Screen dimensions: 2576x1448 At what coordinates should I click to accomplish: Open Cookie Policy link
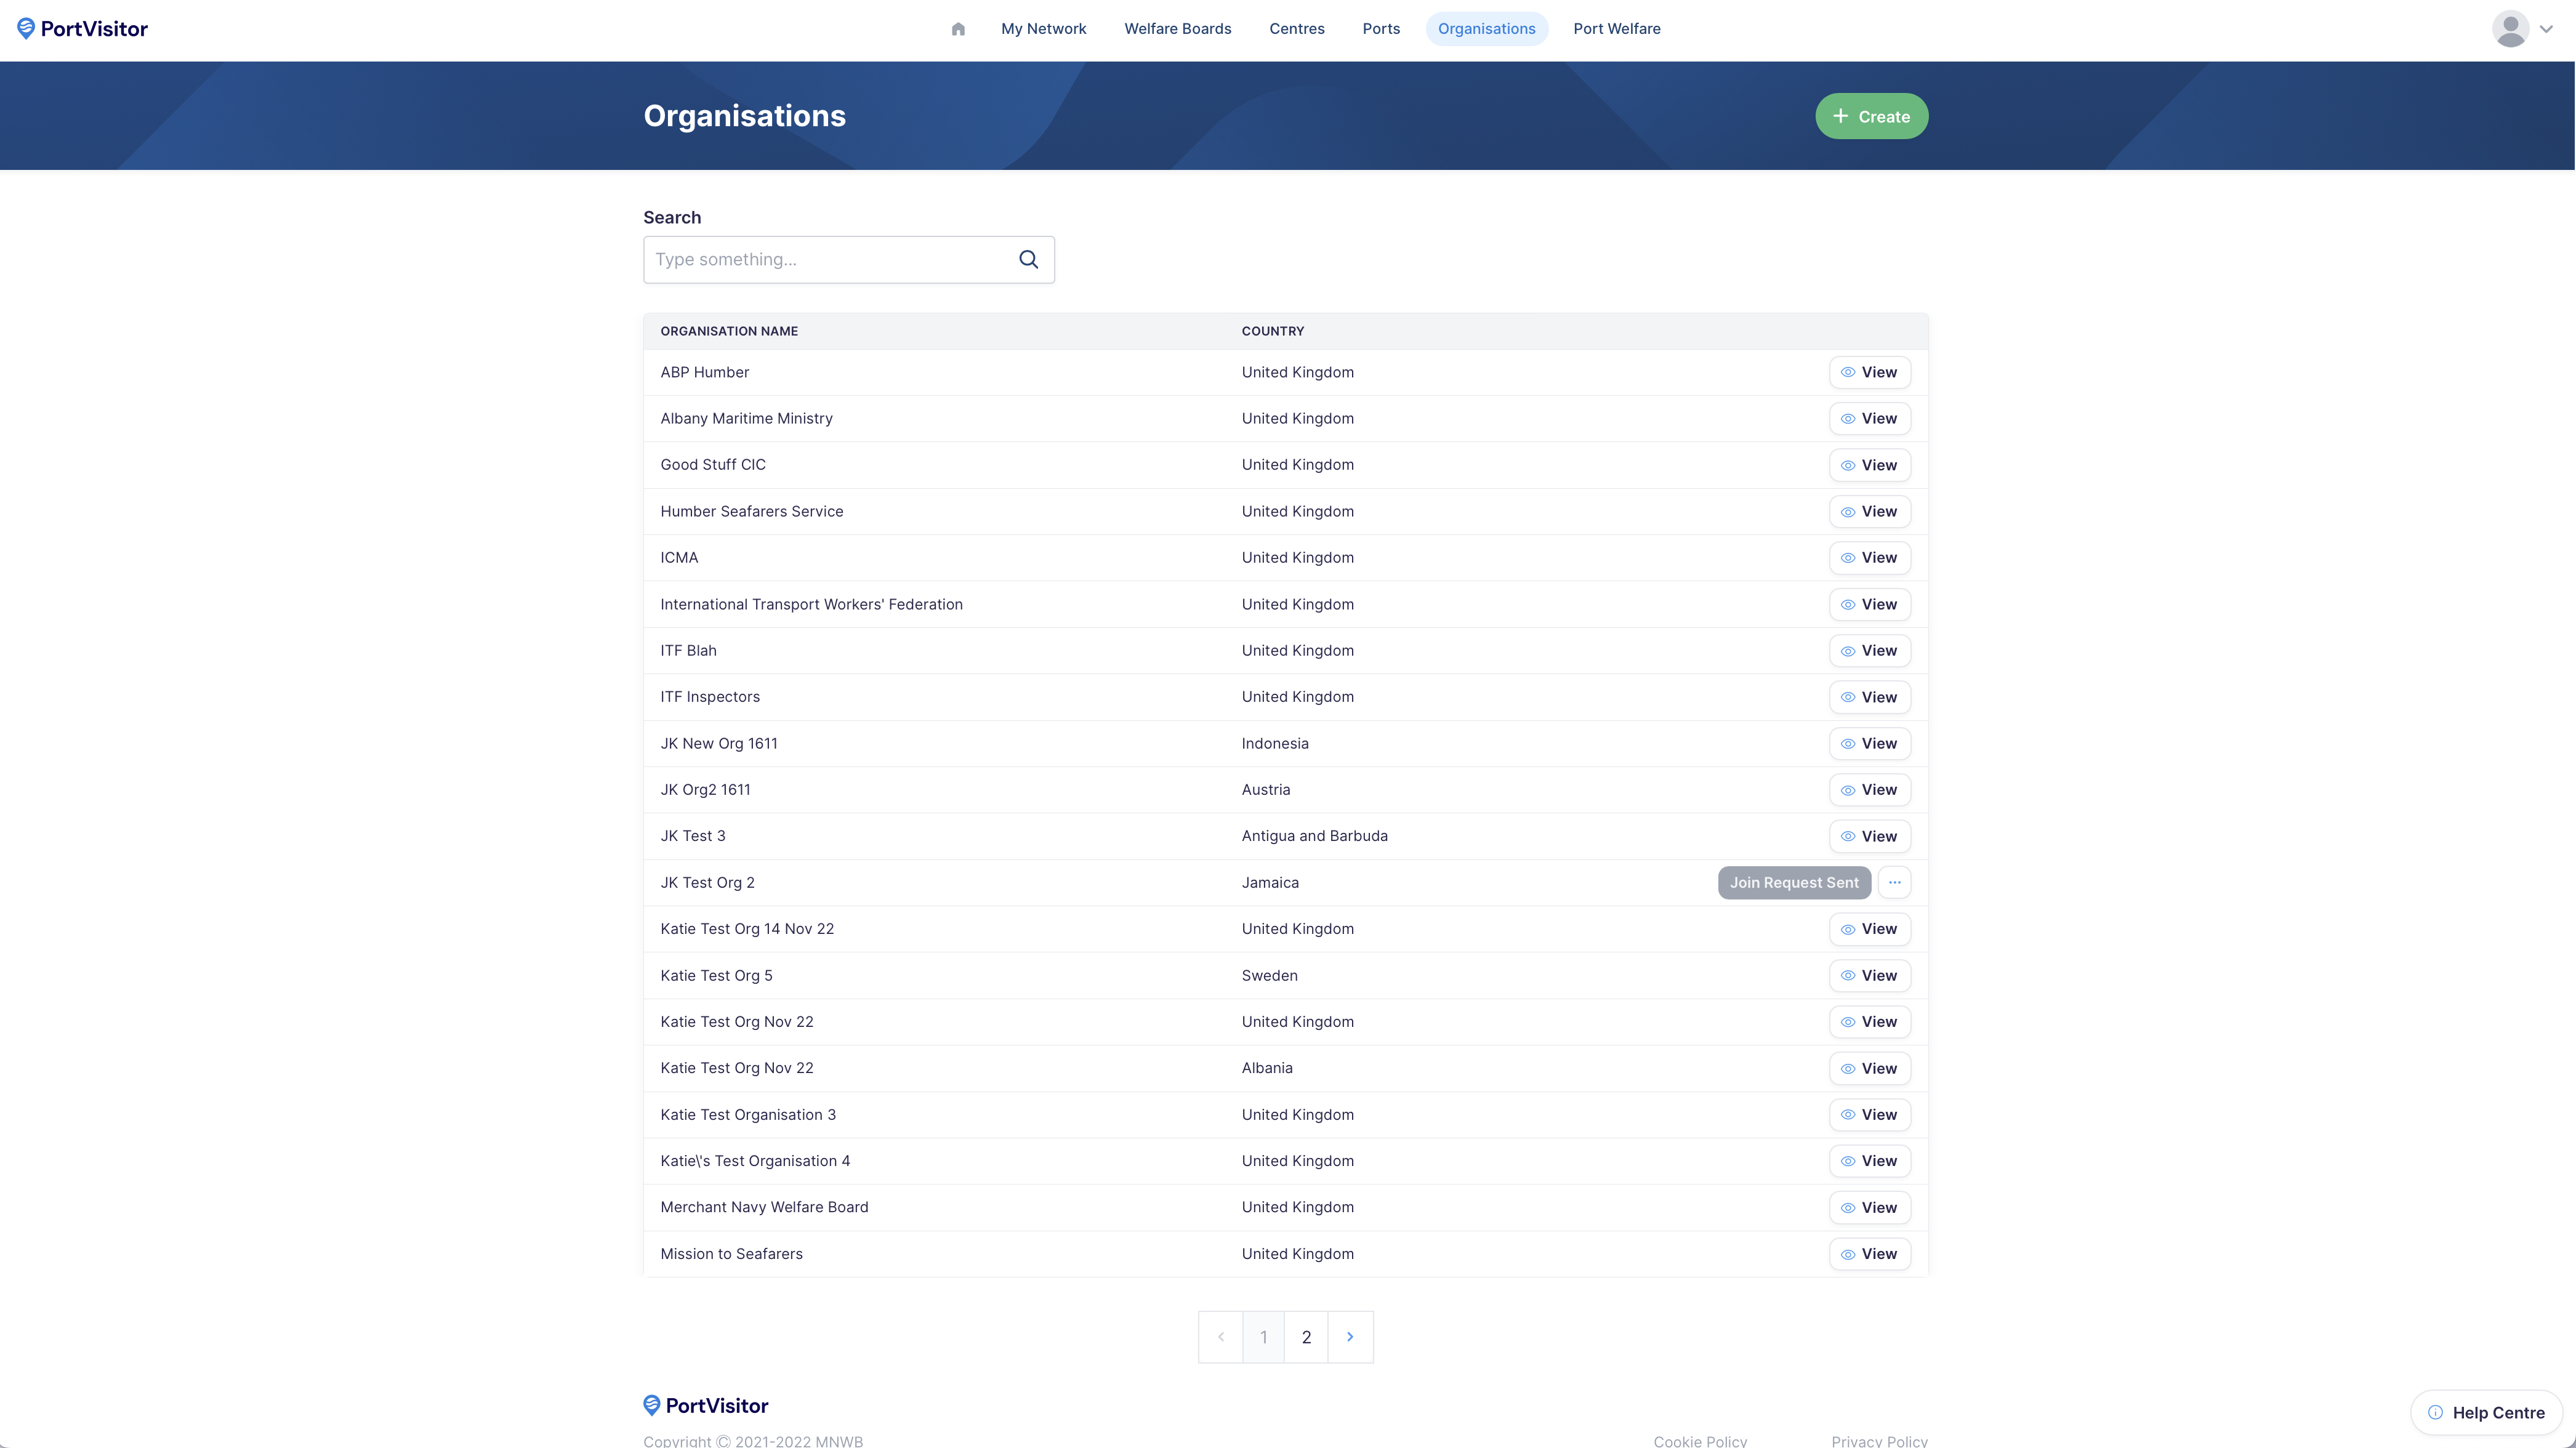(x=1700, y=1441)
